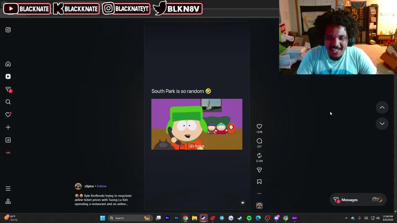This screenshot has height=223, width=397.
Task: View the reel's 3,124 repost count
Action: pos(259,161)
